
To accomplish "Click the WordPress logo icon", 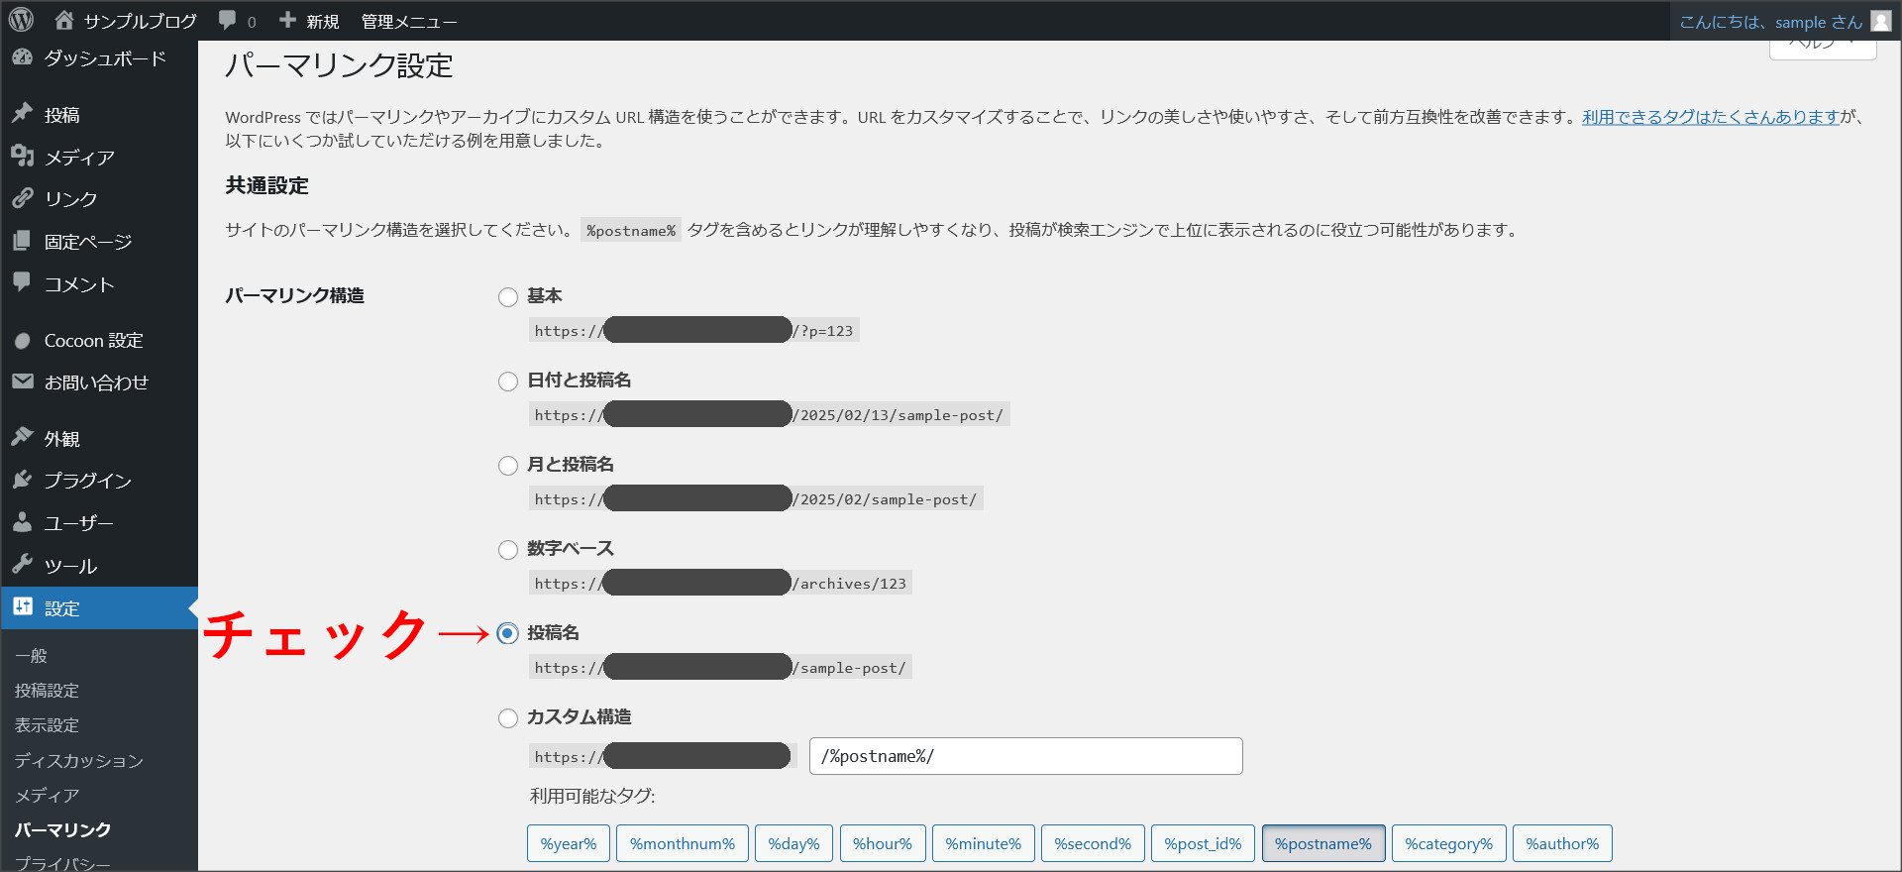I will [21, 20].
